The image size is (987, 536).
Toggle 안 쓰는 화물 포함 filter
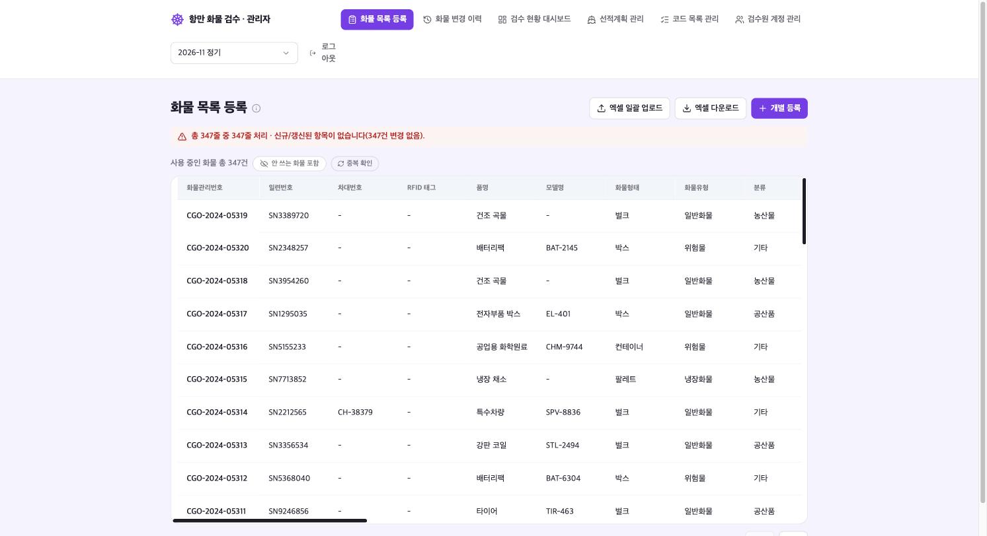pyautogui.click(x=290, y=164)
